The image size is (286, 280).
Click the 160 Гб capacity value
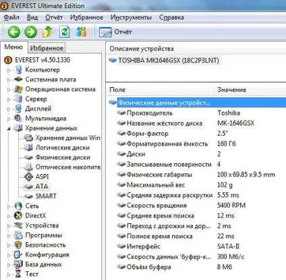[x=227, y=144]
